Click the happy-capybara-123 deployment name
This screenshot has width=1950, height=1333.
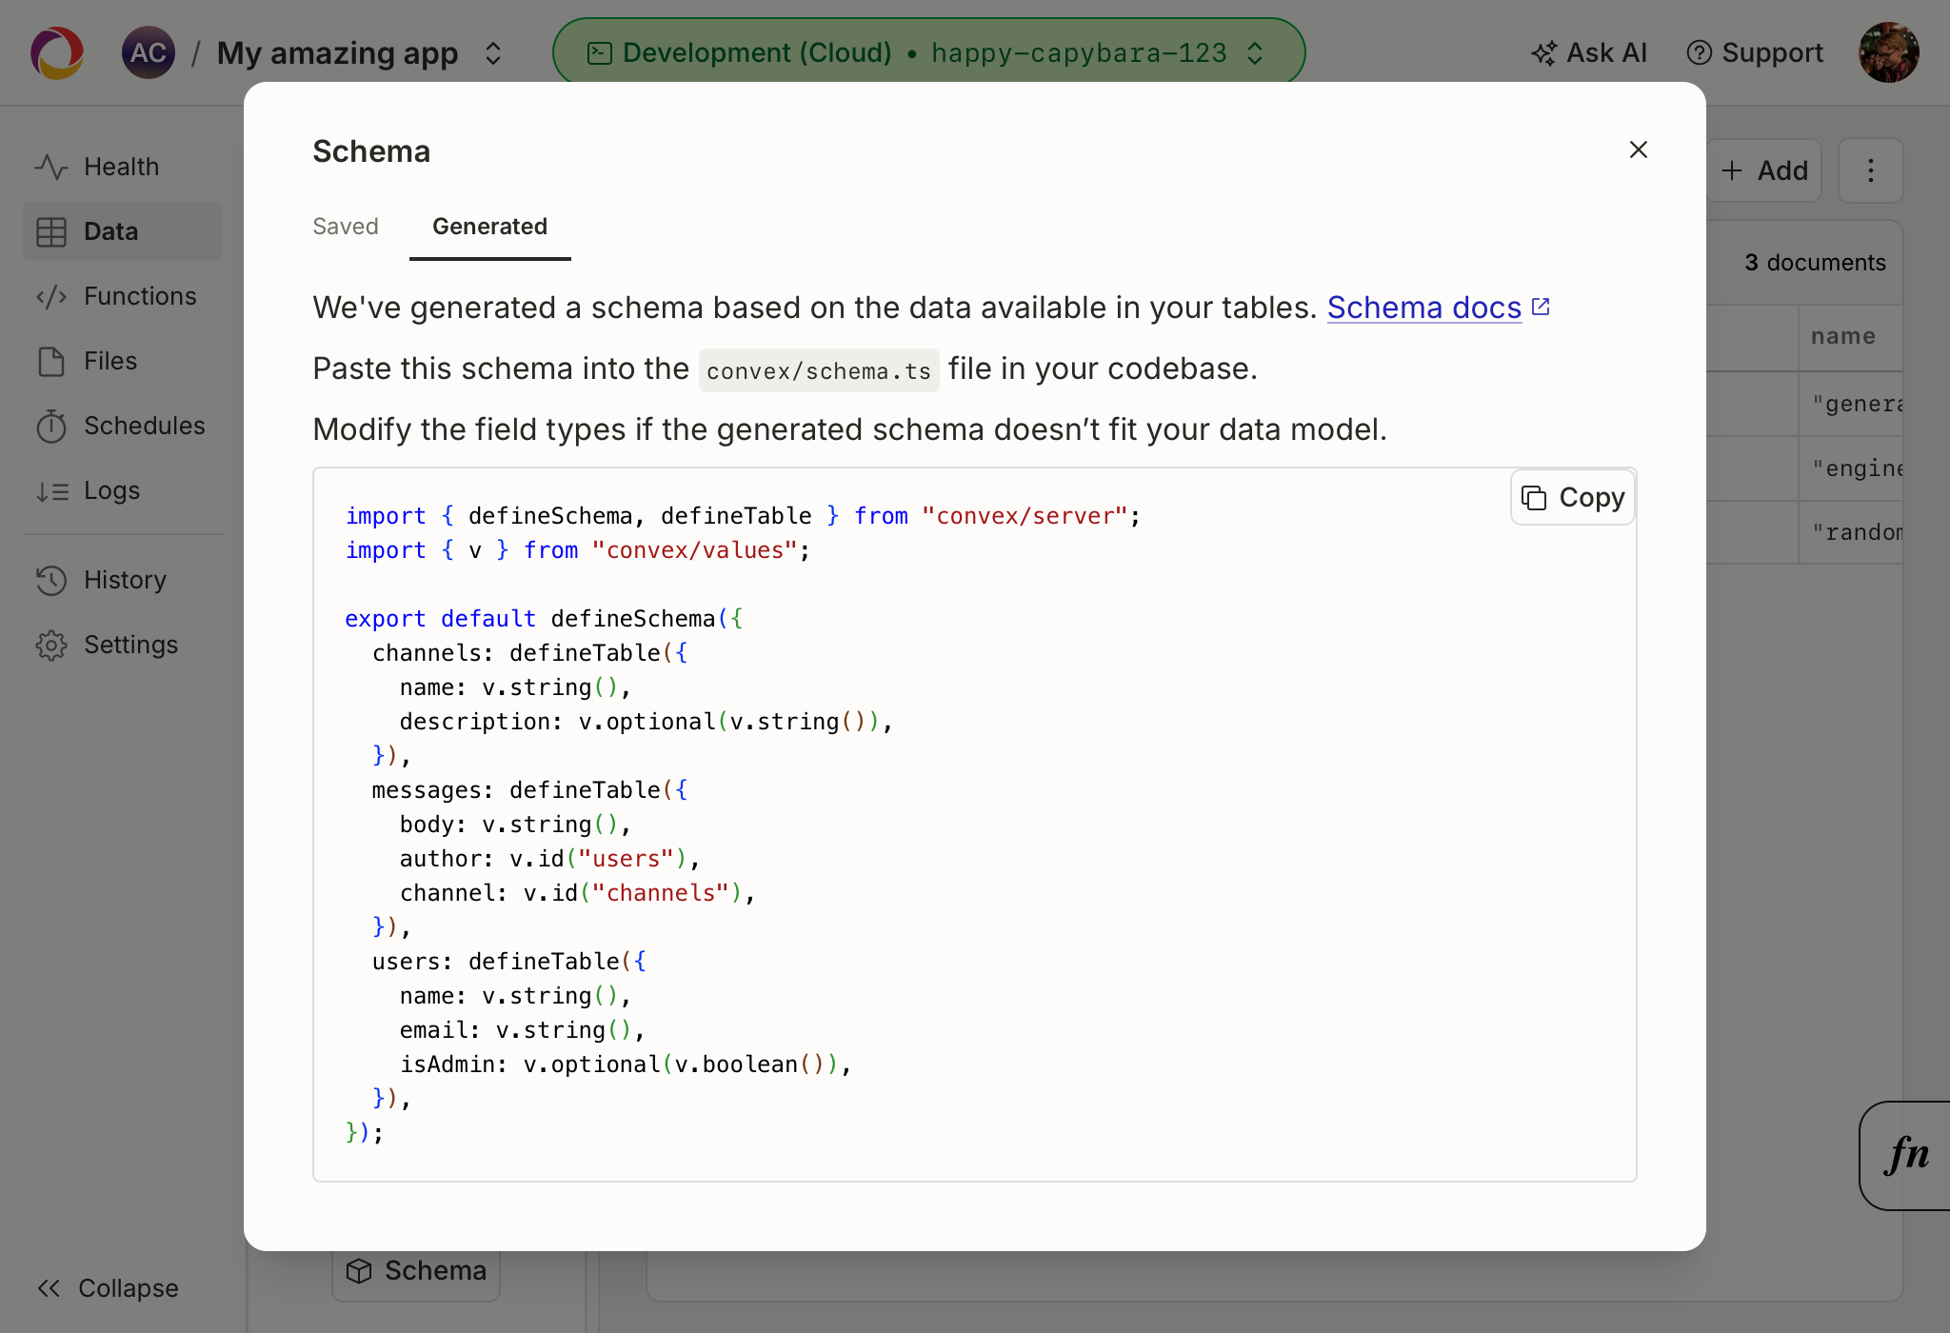(1079, 52)
